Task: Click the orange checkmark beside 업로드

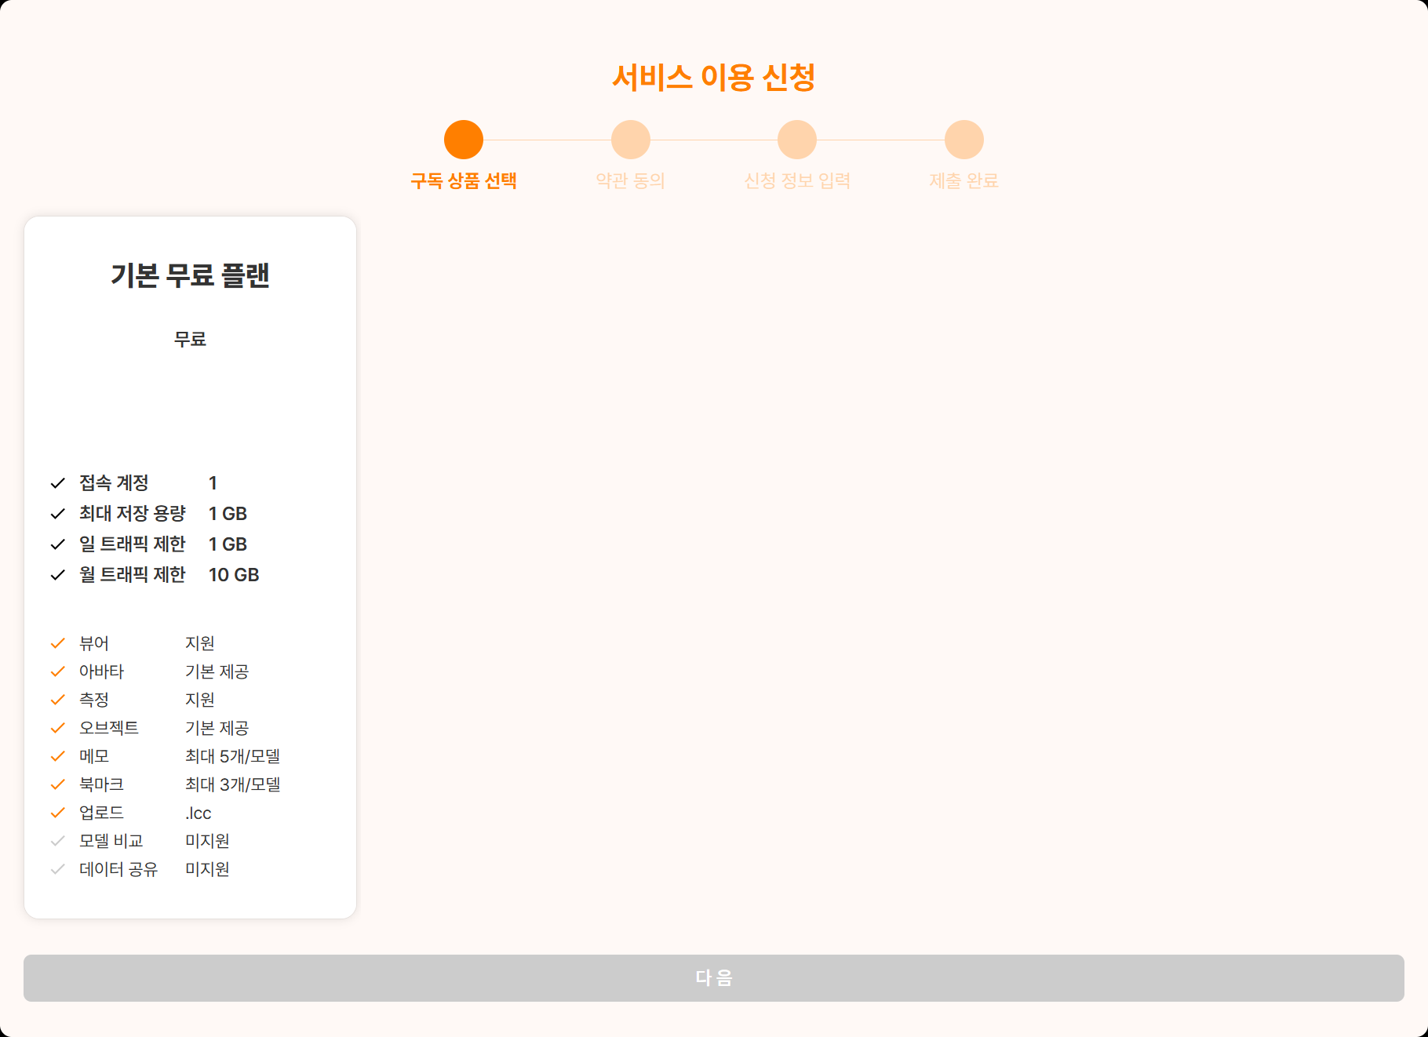Action: click(x=57, y=813)
